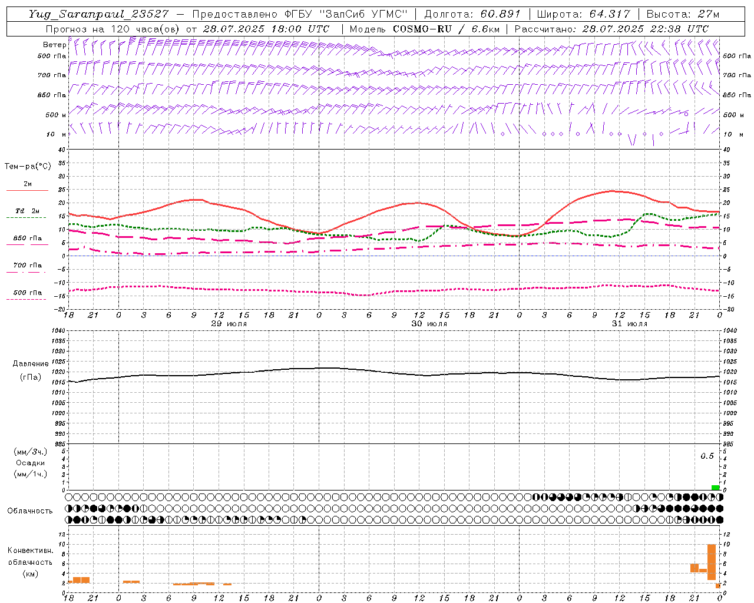Click the '30 июля' date label

pos(429,324)
